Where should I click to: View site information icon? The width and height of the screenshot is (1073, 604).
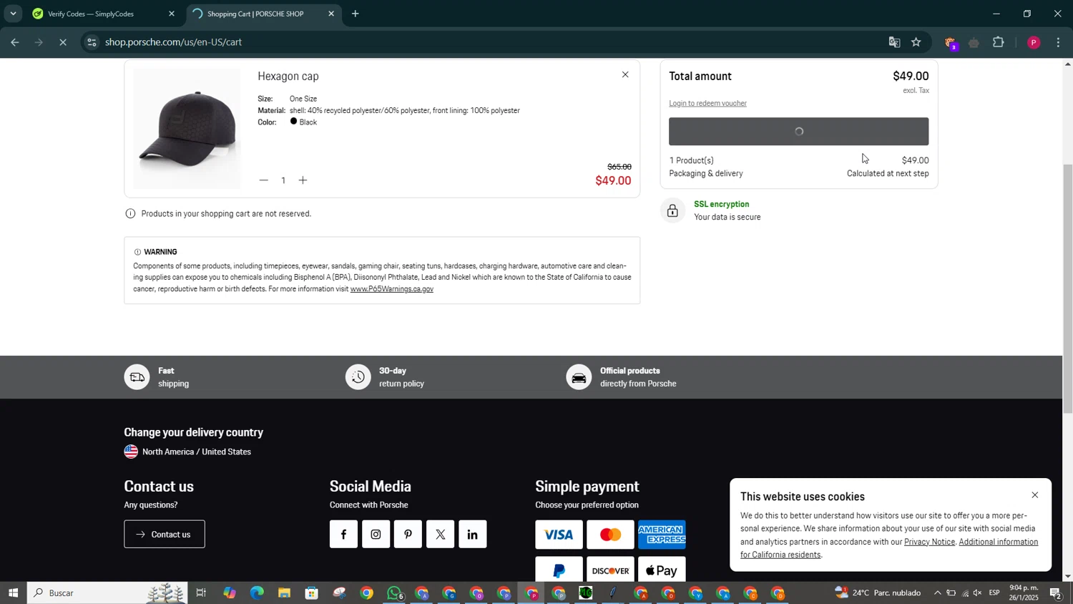92,42
